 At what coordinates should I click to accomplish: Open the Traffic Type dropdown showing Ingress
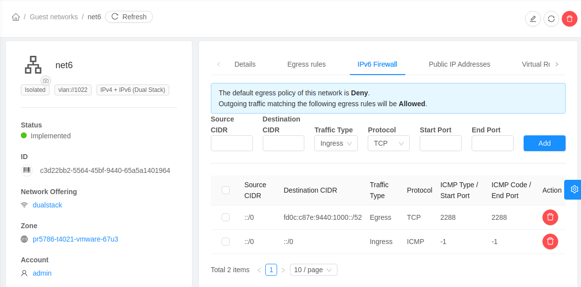coord(336,143)
